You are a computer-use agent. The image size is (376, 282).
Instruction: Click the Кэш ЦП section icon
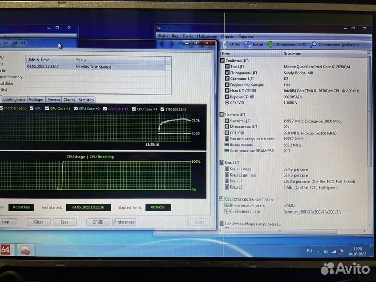click(221, 162)
